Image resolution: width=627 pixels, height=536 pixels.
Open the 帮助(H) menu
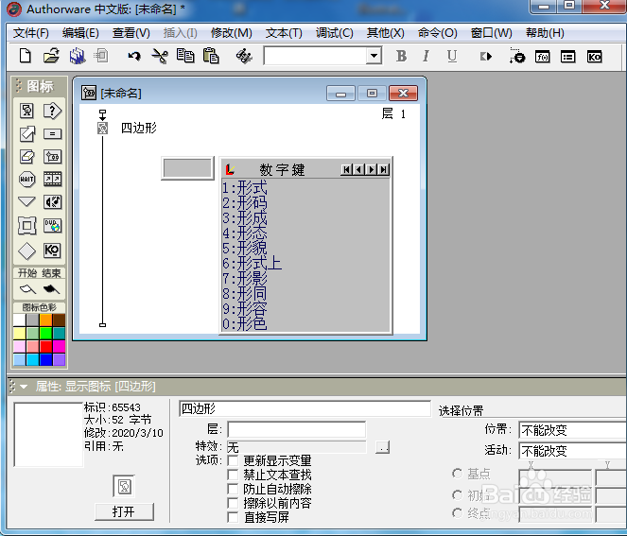coord(545,33)
